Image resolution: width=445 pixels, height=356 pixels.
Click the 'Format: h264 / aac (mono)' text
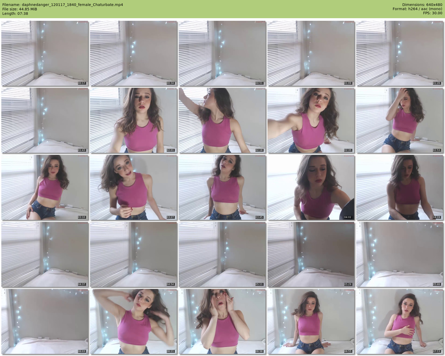(417, 9)
